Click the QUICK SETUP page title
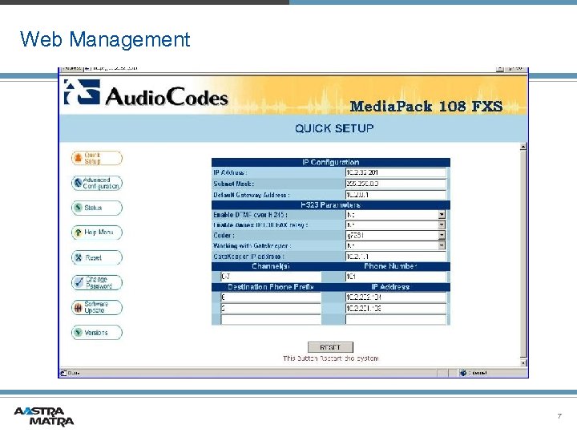 334,128
